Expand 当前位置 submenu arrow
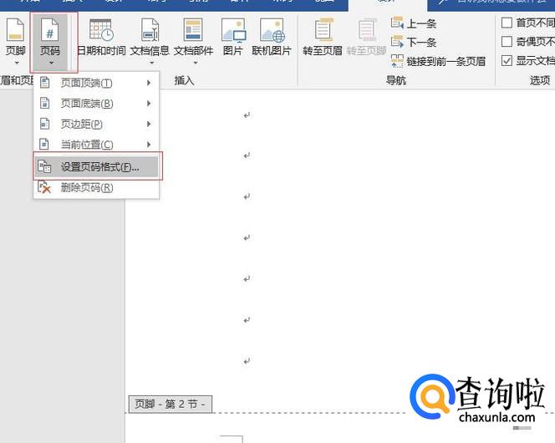The image size is (555, 443). pos(149,145)
